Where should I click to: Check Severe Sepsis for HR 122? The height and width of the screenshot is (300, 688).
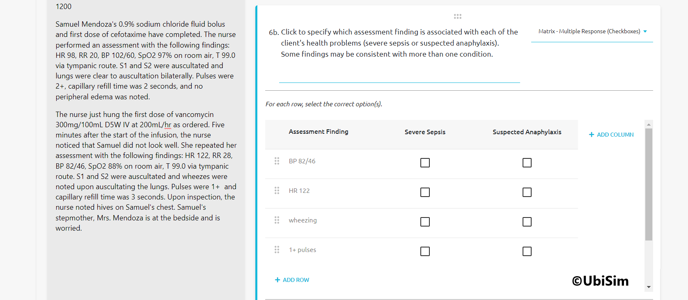[x=425, y=192]
